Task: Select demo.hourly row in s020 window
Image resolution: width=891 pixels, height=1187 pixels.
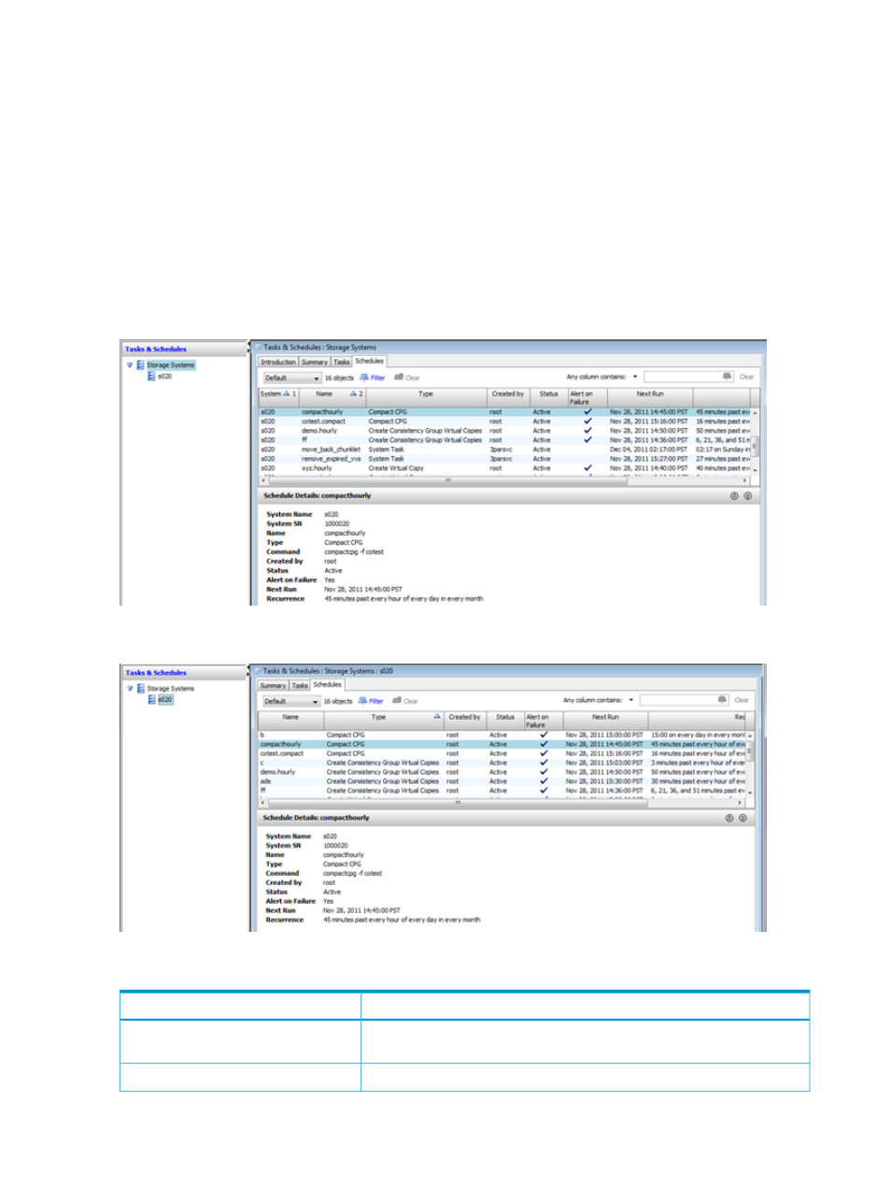Action: point(502,772)
